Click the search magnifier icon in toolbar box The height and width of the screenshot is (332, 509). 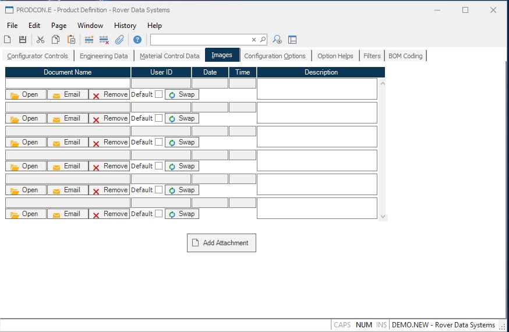pyautogui.click(x=263, y=40)
